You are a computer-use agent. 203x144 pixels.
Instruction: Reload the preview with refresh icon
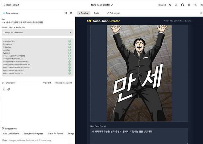201,13
